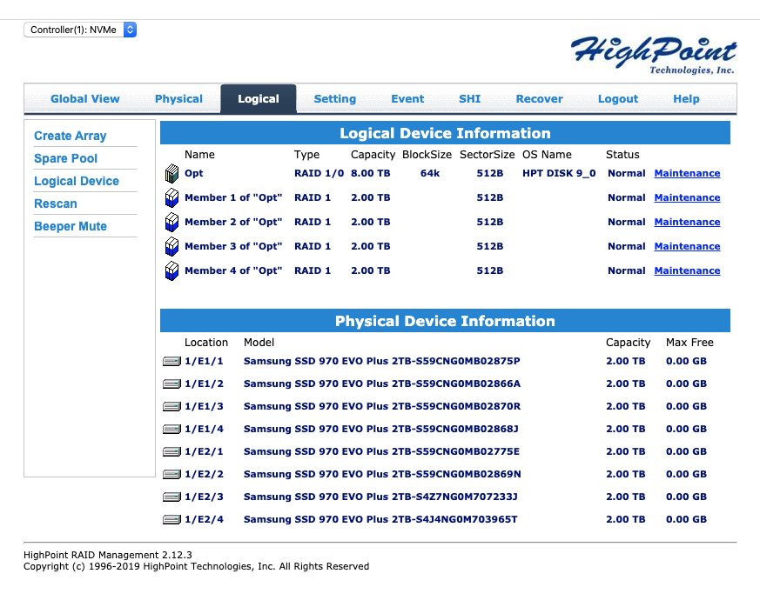Click Beeper Mute in the sidebar

71,226
